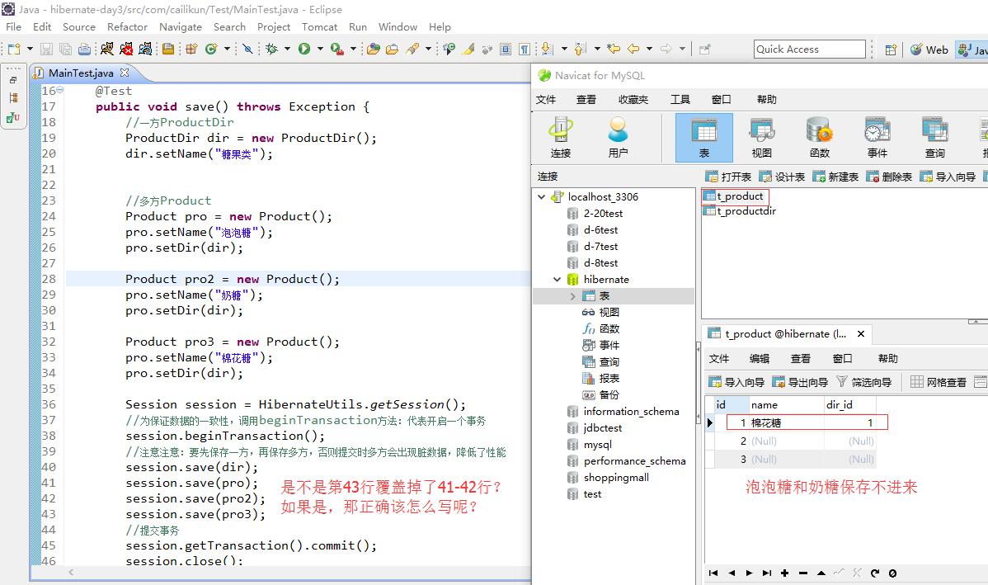
Task: Select t_productdir table in object list
Action: click(740, 211)
